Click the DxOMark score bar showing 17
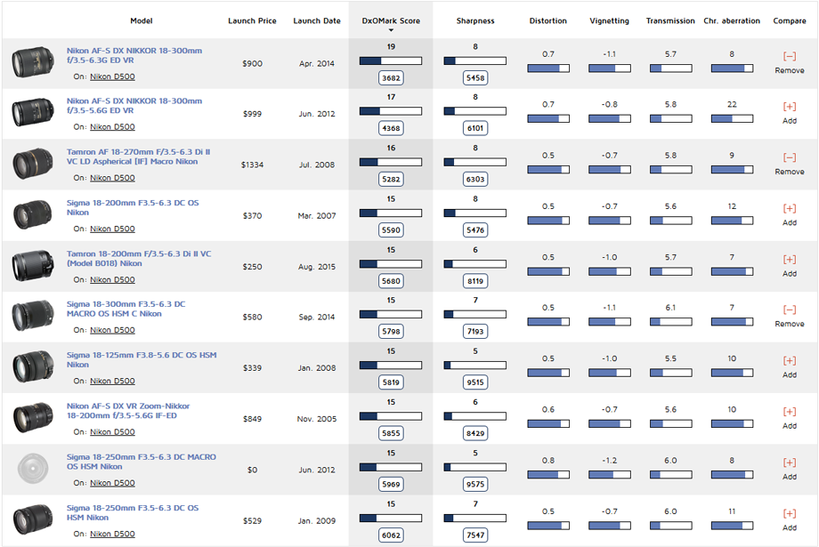 pyautogui.click(x=391, y=111)
